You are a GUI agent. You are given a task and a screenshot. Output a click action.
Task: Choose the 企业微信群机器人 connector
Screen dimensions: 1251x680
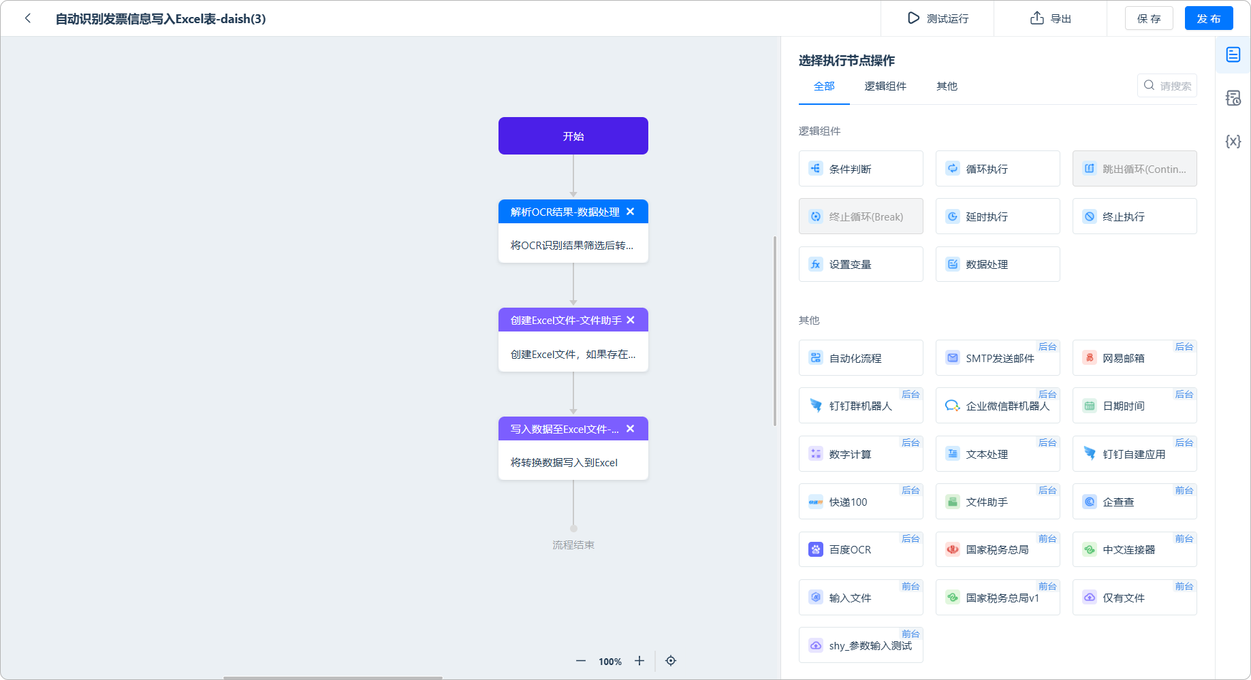coord(998,406)
